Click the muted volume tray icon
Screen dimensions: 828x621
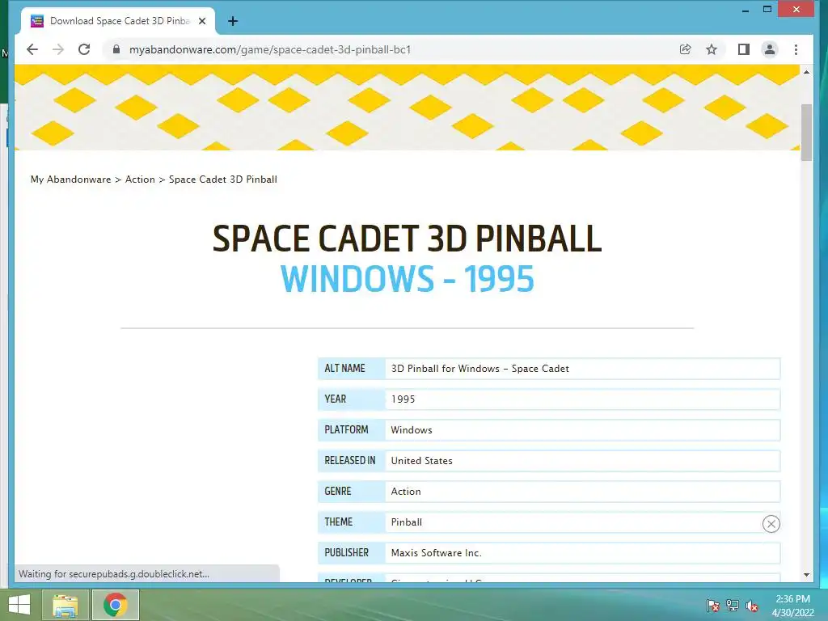[752, 606]
